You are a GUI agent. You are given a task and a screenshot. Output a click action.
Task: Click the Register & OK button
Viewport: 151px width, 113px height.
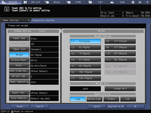[x=116, y=107]
